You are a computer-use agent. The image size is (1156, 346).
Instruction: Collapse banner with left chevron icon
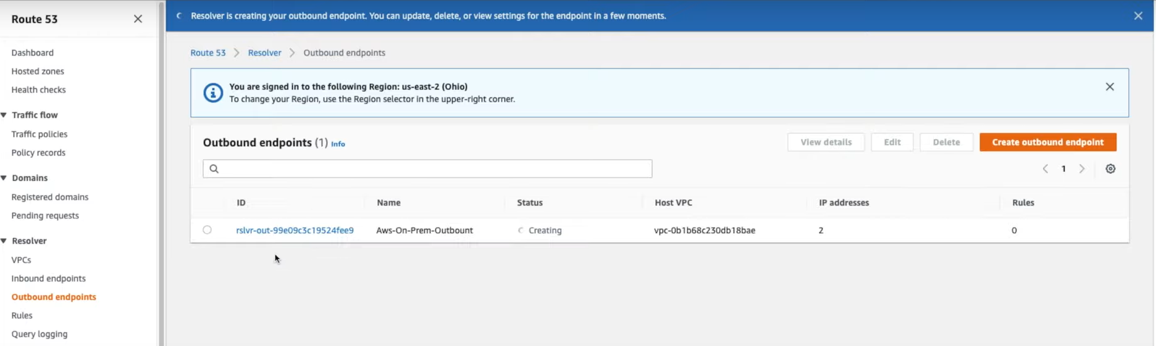pos(178,16)
